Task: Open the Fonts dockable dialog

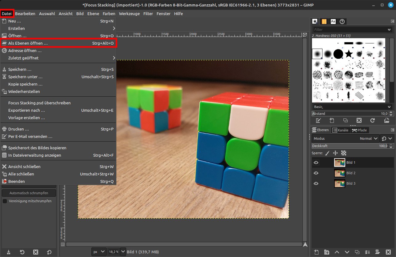Action: tap(333, 21)
